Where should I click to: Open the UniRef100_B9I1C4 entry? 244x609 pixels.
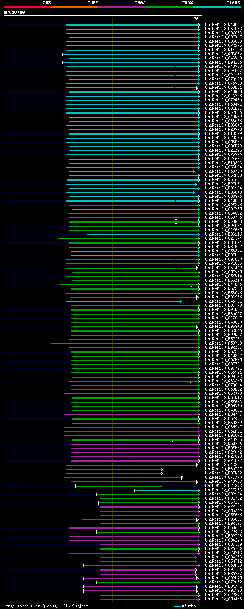223,188
